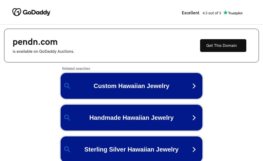This screenshot has height=161, width=263.
Task: Click search icon beside Sterling Silver Hawaiian Jewelry
Action: pos(67,149)
